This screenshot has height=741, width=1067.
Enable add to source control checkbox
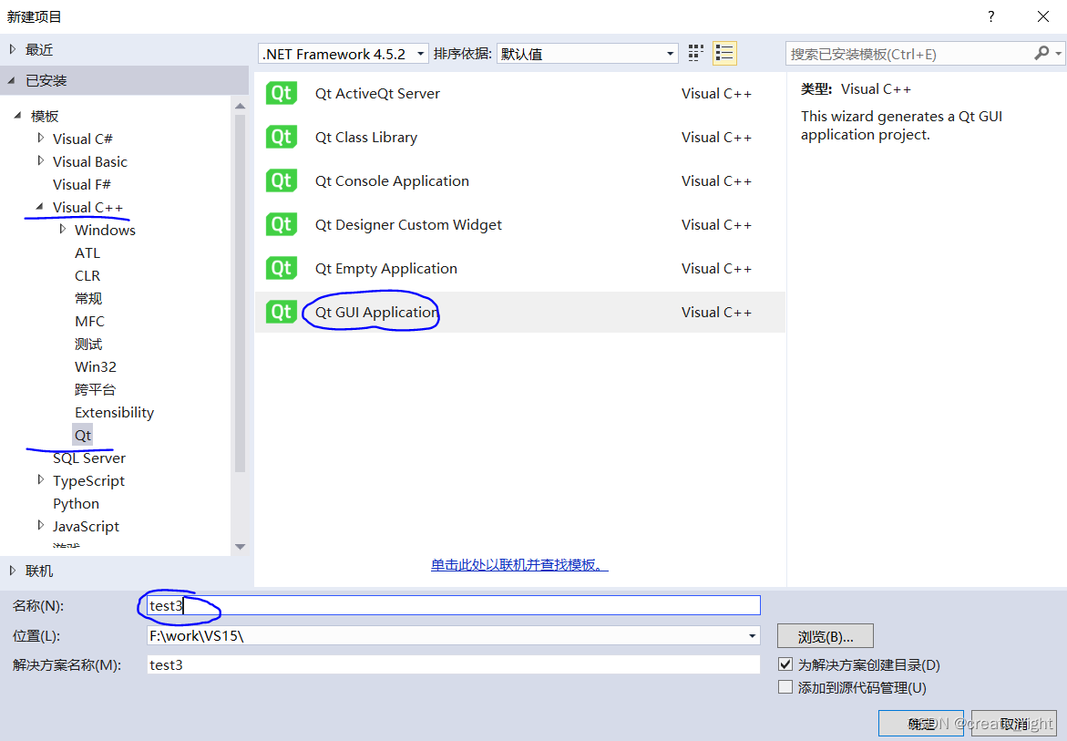click(x=785, y=687)
